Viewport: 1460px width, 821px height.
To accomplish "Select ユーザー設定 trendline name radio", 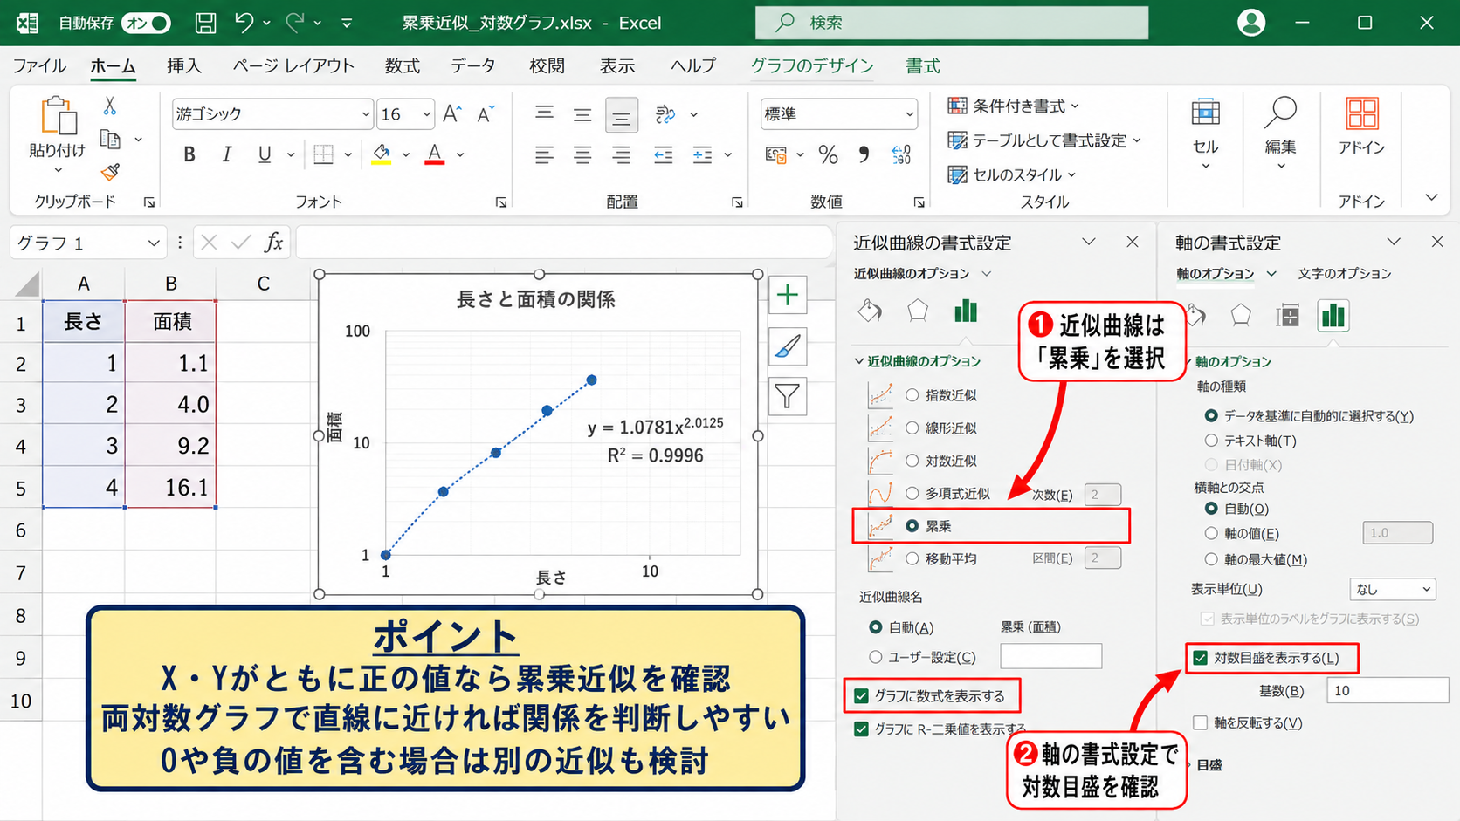I will [x=875, y=657].
